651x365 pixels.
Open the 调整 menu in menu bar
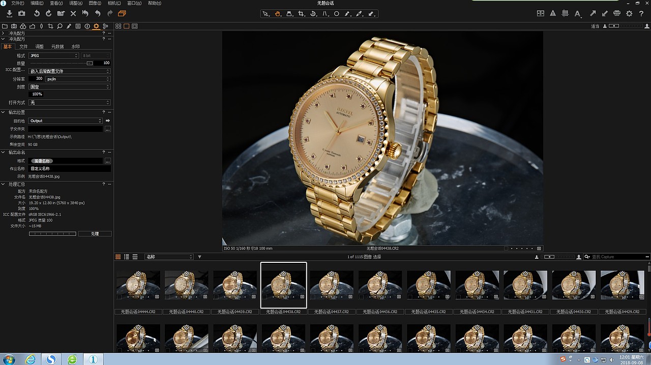click(x=76, y=3)
